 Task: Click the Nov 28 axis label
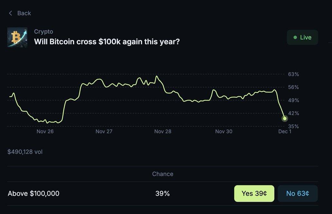(163, 131)
